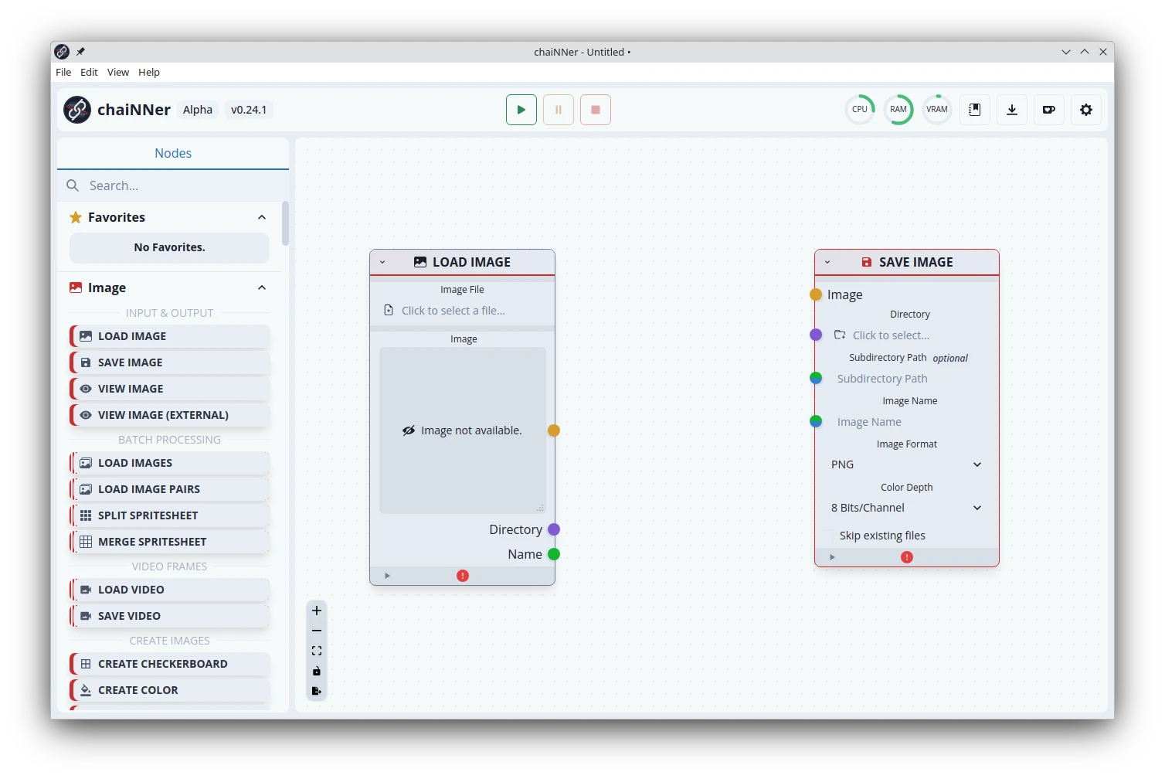Click the export viewport icon
Screen dimensions: 1165x779
[x=317, y=691]
